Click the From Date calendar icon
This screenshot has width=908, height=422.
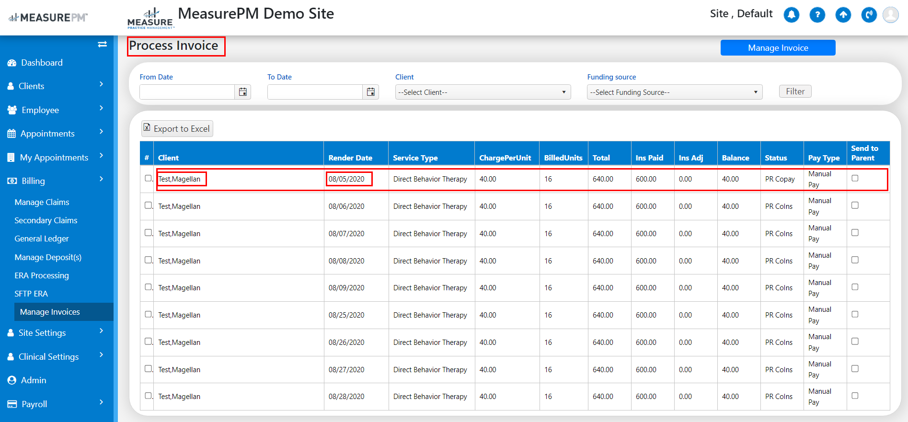[243, 92]
